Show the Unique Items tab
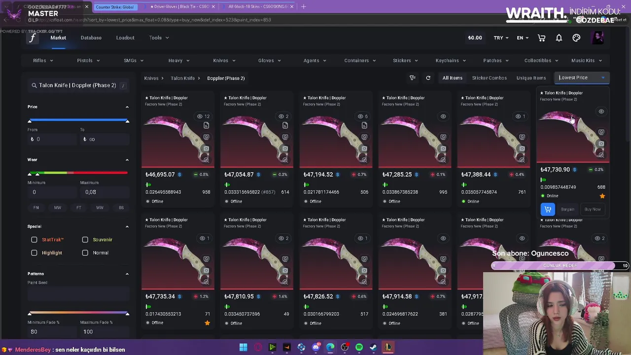 [x=531, y=78]
